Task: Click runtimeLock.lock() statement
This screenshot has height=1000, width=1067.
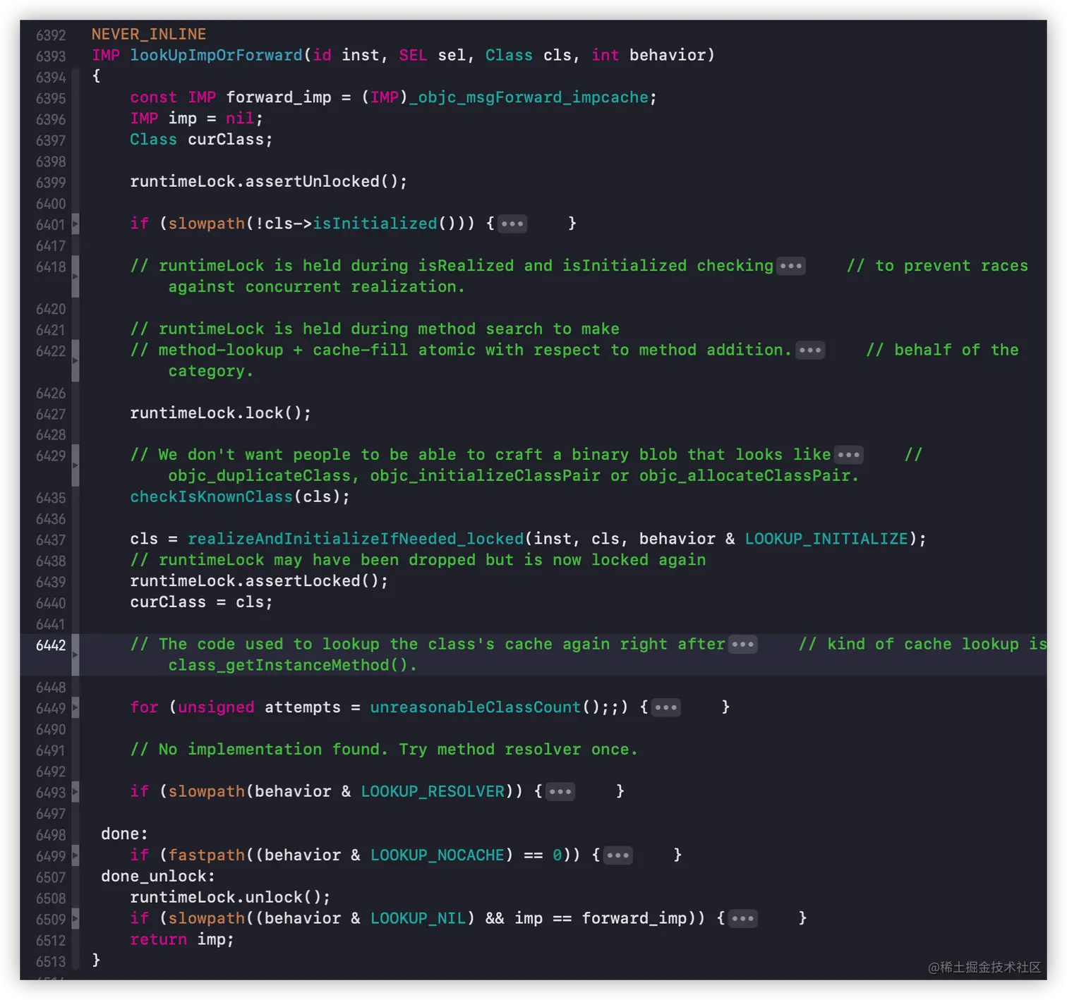Action: tap(220, 413)
